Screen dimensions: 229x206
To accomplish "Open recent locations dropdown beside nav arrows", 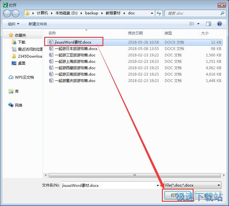I will point(22,13).
